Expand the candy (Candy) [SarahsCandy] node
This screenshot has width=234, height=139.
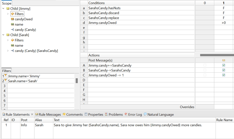click(x=8, y=51)
